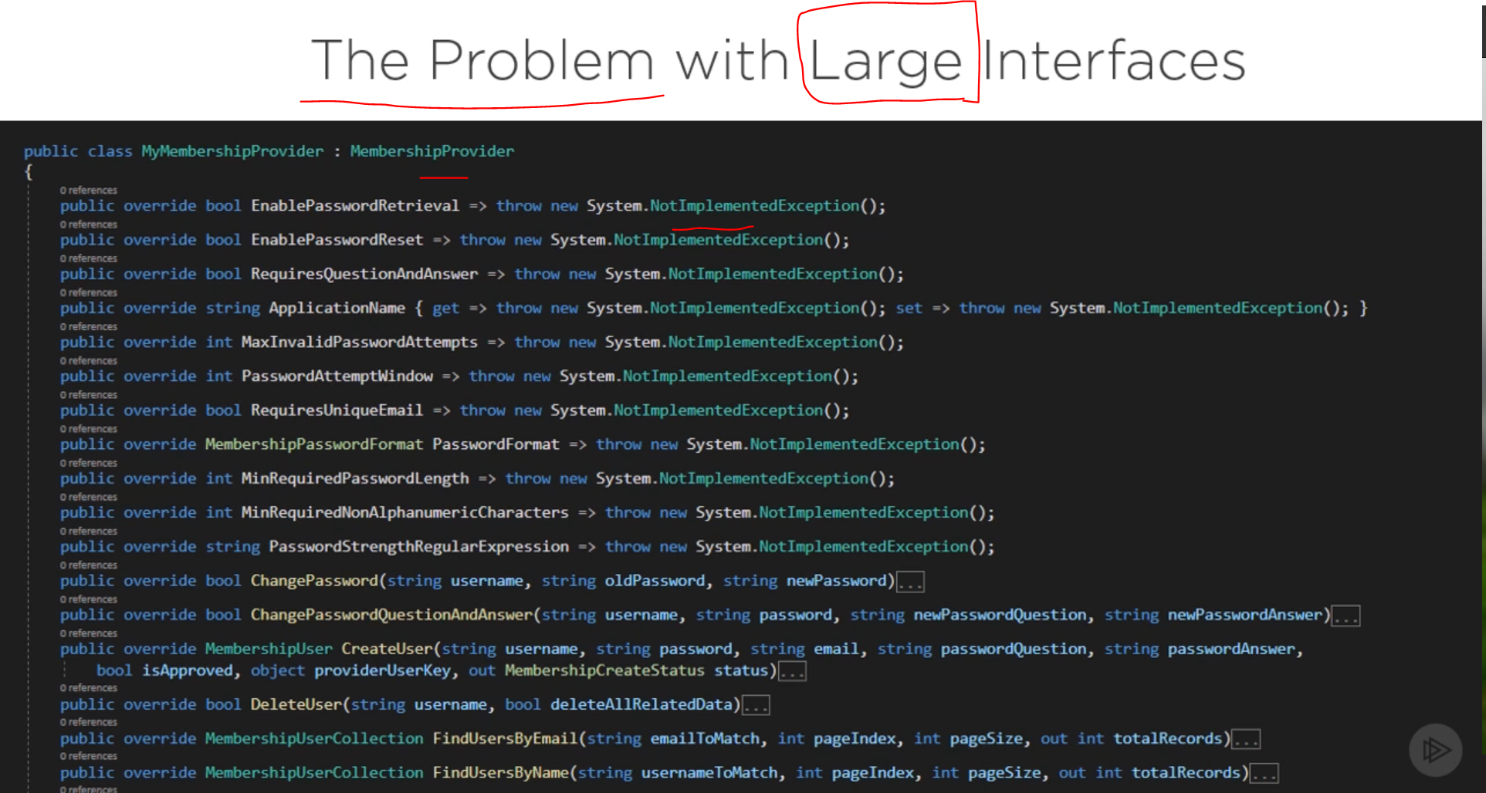This screenshot has width=1486, height=793.
Task: Click the deleteAllRelatedData parameter
Action: (x=641, y=704)
